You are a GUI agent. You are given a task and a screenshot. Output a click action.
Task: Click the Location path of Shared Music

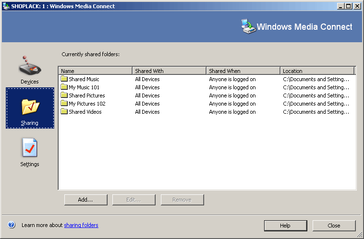[x=316, y=79]
